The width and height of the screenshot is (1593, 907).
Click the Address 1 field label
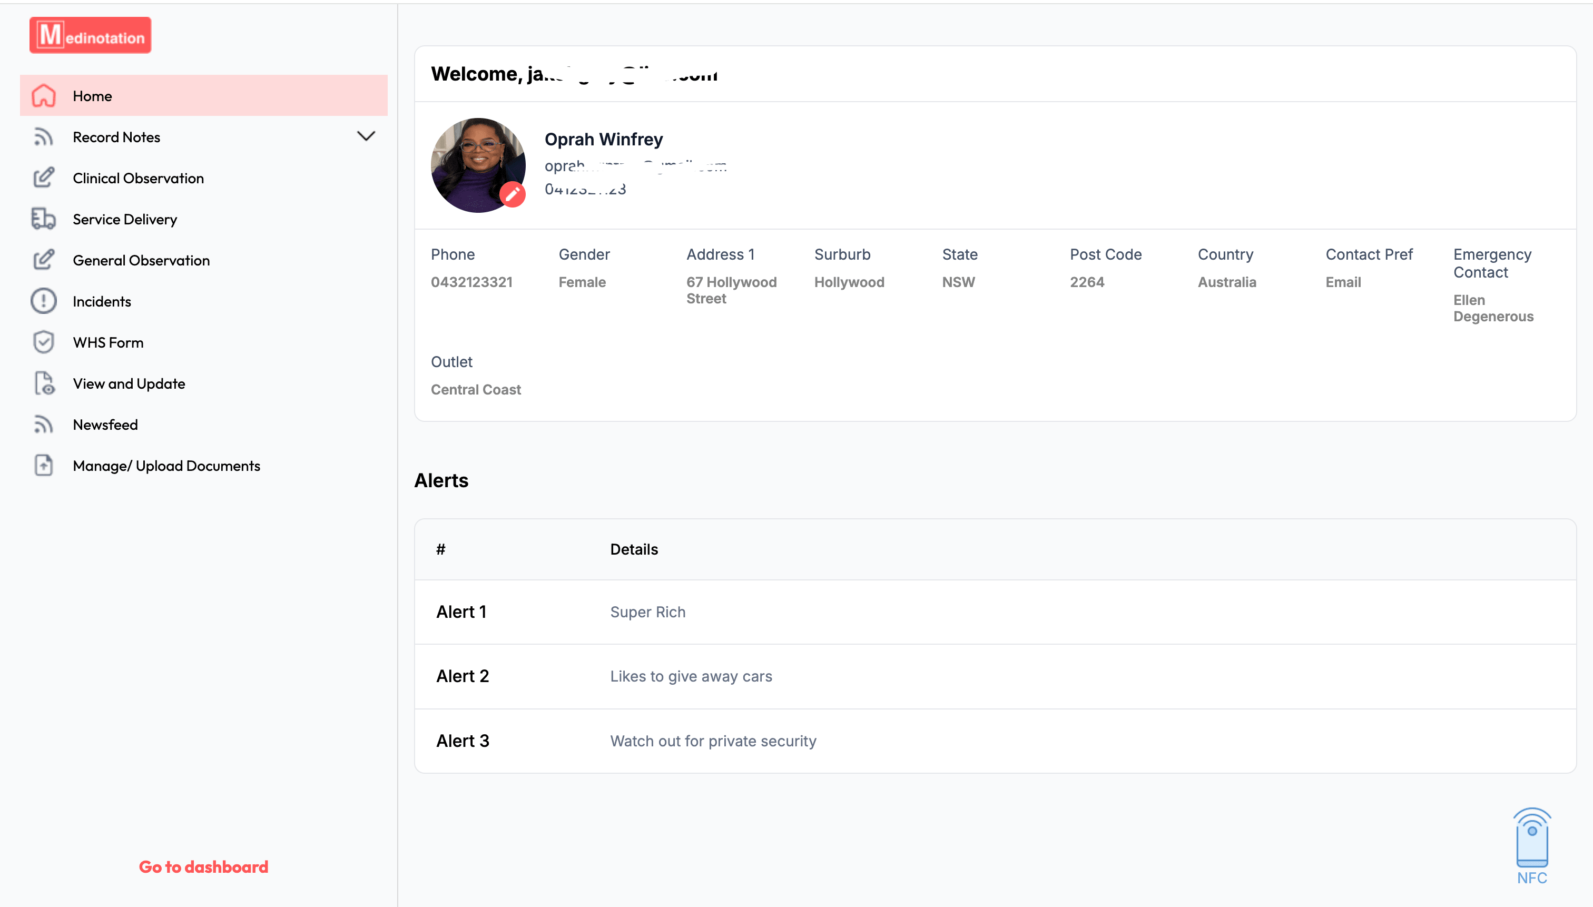[x=720, y=254]
